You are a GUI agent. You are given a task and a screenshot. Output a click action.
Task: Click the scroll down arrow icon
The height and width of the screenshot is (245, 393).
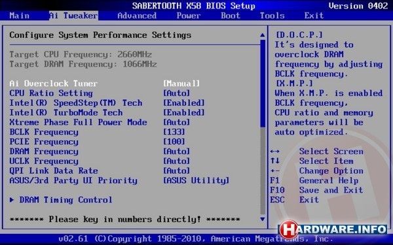263,220
